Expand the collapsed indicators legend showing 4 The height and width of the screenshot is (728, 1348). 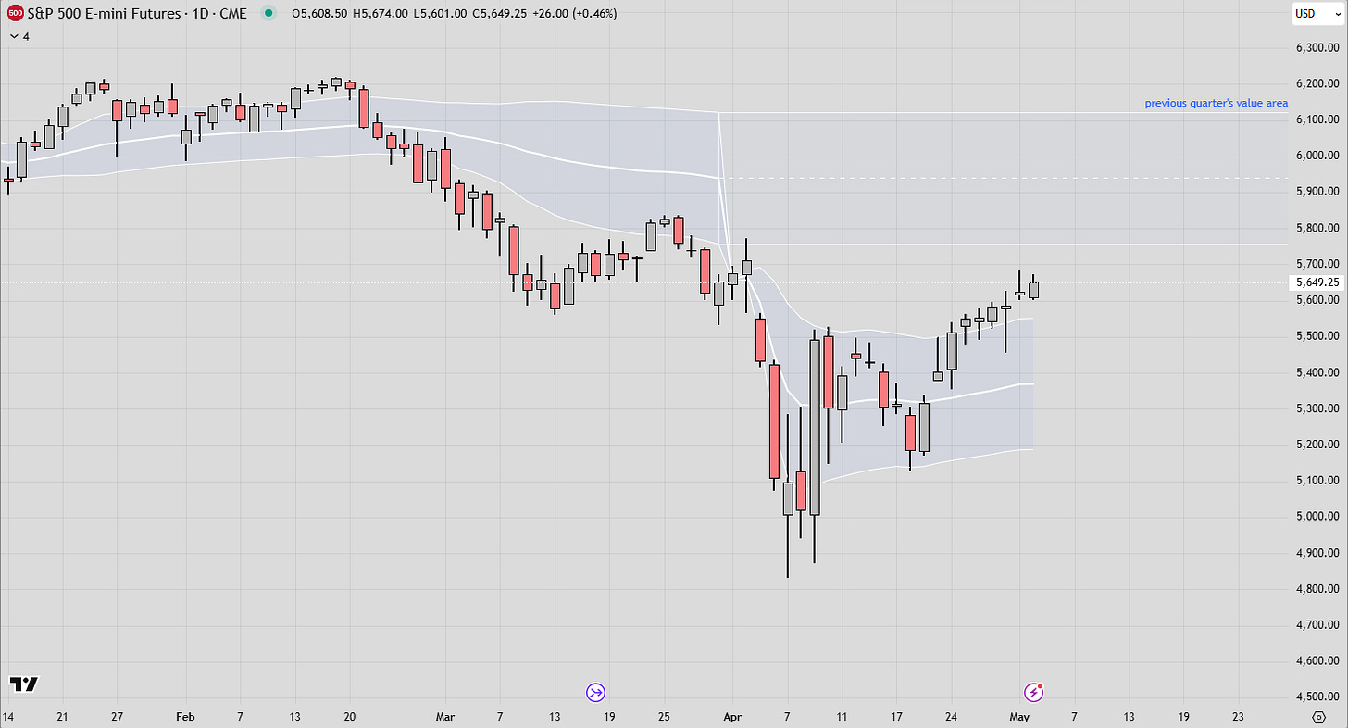19,36
